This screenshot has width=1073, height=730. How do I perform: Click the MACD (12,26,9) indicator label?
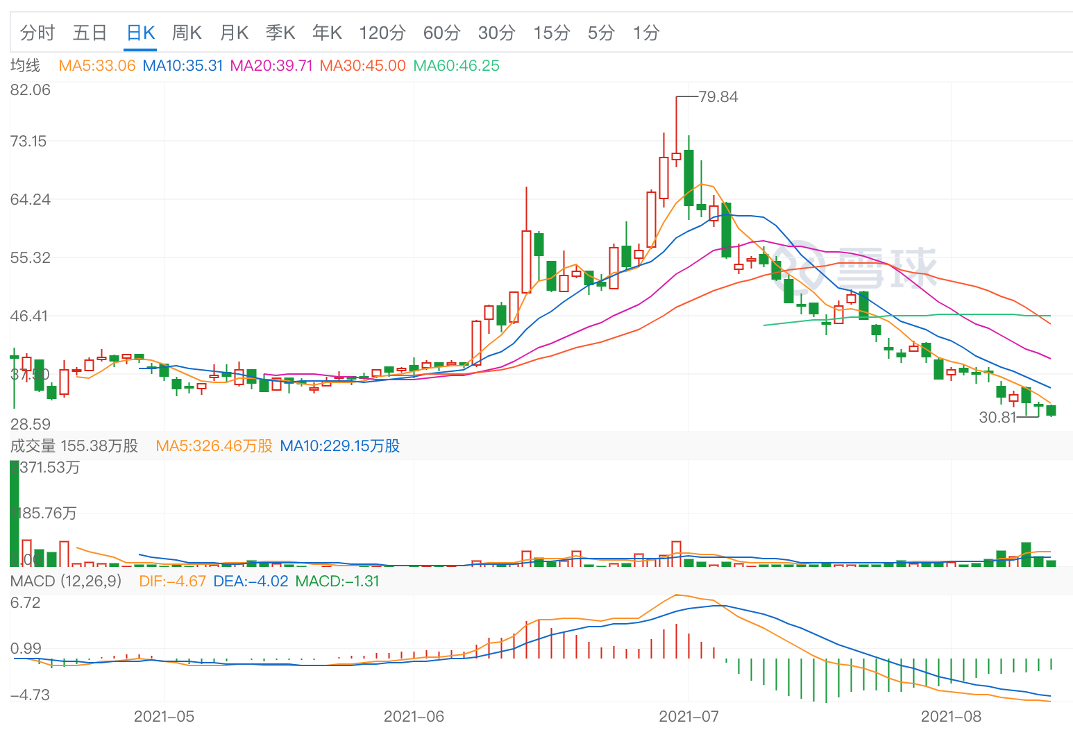[66, 582]
